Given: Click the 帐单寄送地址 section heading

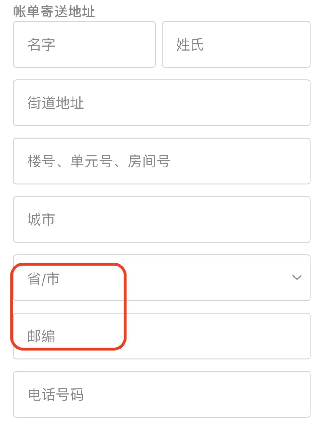Looking at the screenshot, I should tap(54, 11).
